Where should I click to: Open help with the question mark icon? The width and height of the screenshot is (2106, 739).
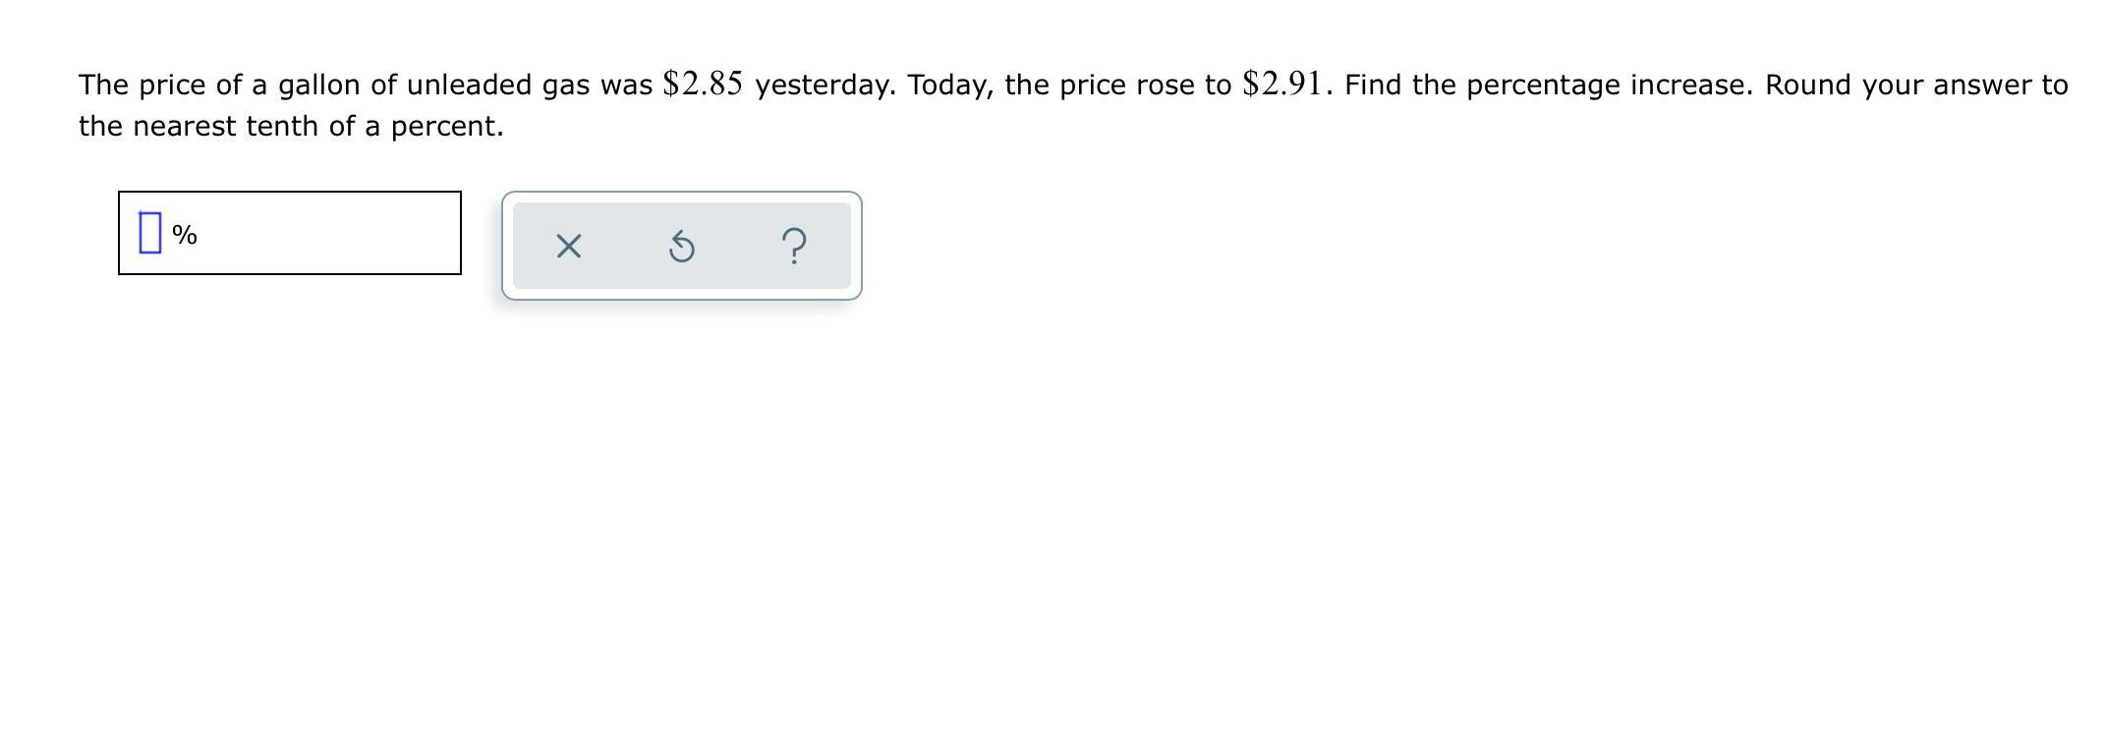[794, 246]
